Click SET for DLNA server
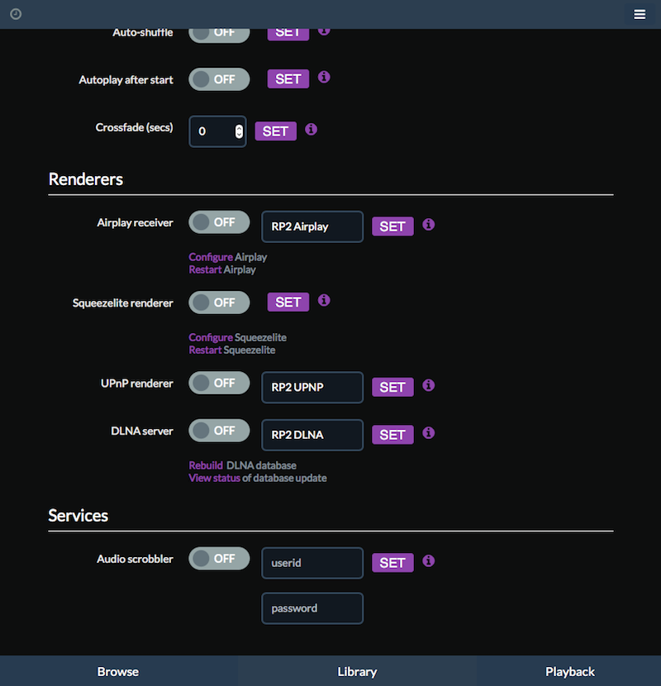661x686 pixels. 392,435
